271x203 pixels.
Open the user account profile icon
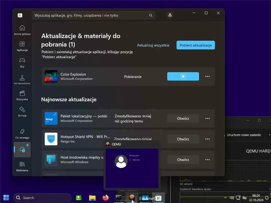pyautogui.click(x=170, y=15)
